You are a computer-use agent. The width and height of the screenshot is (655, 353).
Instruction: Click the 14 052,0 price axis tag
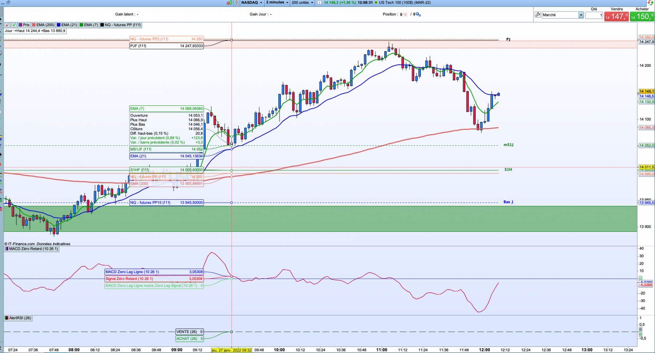pyautogui.click(x=647, y=145)
